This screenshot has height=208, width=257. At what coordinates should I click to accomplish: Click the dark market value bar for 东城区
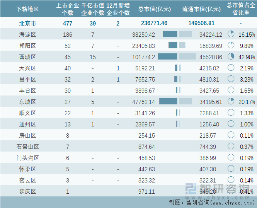168,101
